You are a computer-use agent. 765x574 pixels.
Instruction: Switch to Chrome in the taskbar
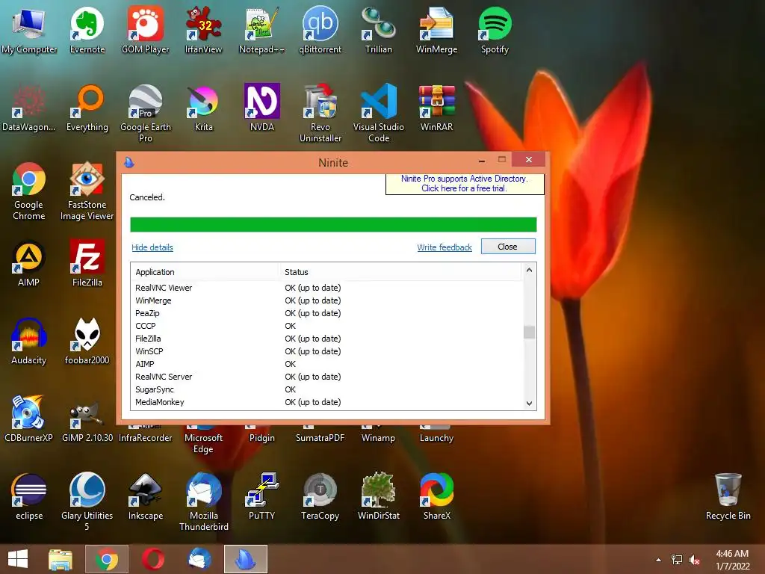pyautogui.click(x=107, y=559)
